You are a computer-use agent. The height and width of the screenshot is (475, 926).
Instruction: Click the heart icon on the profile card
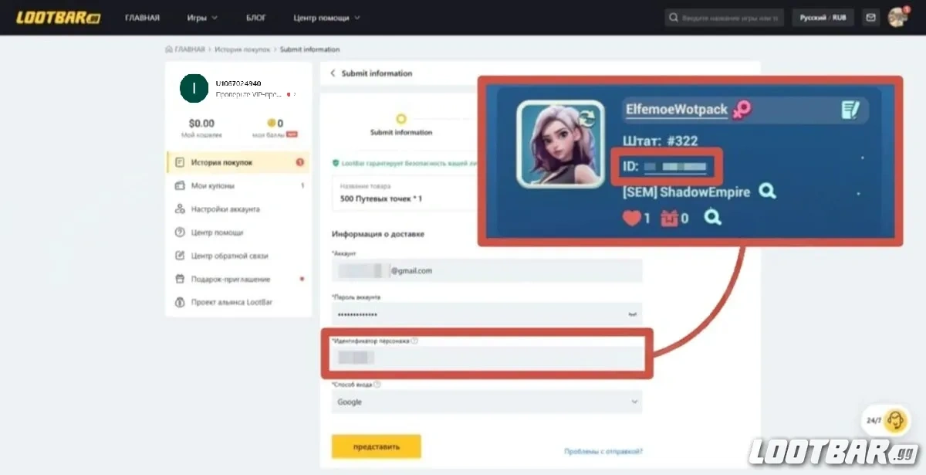pyautogui.click(x=632, y=218)
